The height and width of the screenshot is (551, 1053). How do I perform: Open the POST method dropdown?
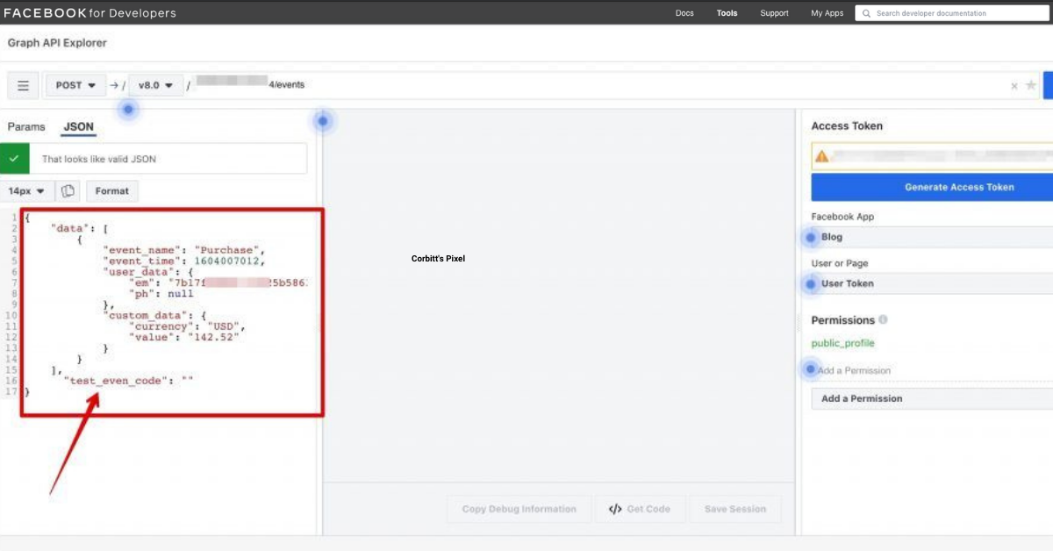(x=76, y=85)
